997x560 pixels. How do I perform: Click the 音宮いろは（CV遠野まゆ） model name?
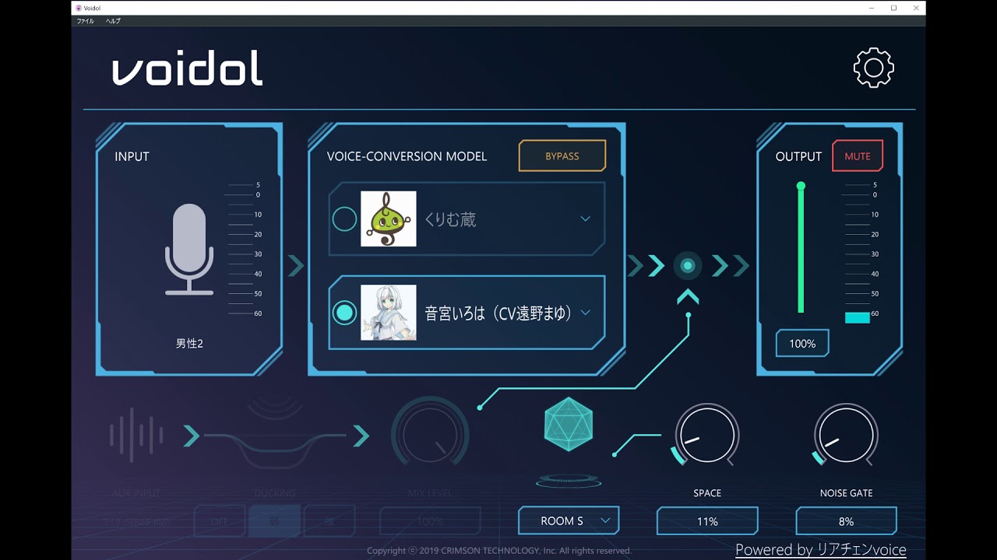[498, 313]
